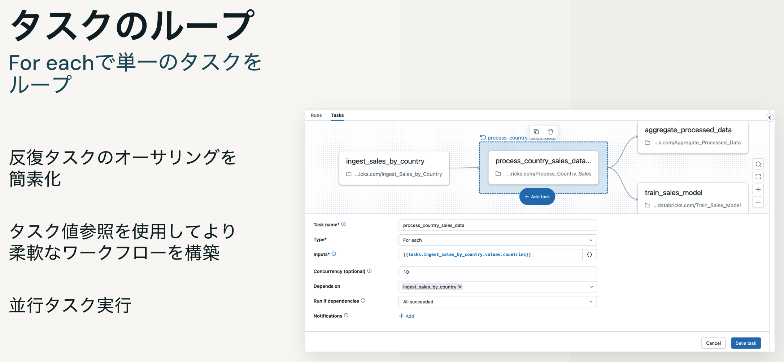This screenshot has width=784, height=362.
Task: Zoom out of the task graph
Action: 758,202
